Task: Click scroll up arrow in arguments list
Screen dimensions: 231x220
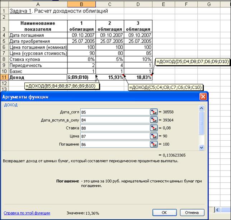Action: click(202, 109)
